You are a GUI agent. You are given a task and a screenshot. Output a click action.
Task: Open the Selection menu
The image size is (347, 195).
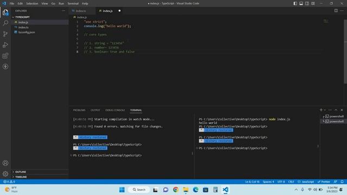coord(32,3)
